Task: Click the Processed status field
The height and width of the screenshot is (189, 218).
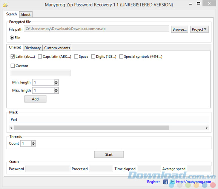Action: (x=101, y=169)
